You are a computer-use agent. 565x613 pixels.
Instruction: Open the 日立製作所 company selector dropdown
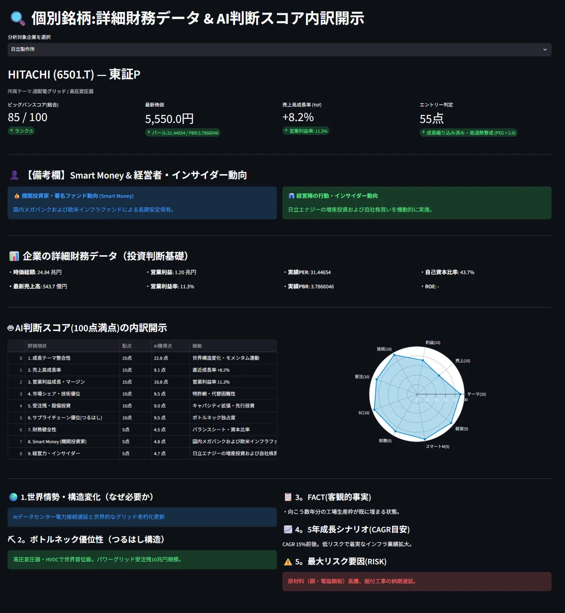[279, 49]
